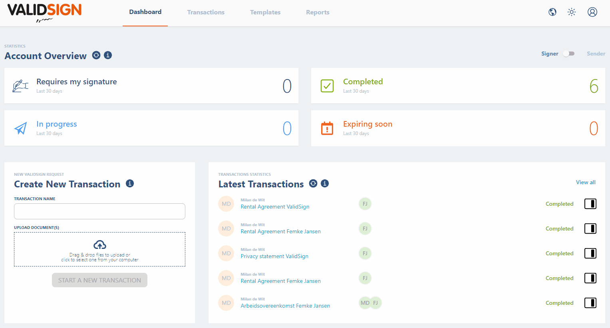The image size is (610, 328).
Task: Click the In progress card title
Action: click(x=57, y=124)
